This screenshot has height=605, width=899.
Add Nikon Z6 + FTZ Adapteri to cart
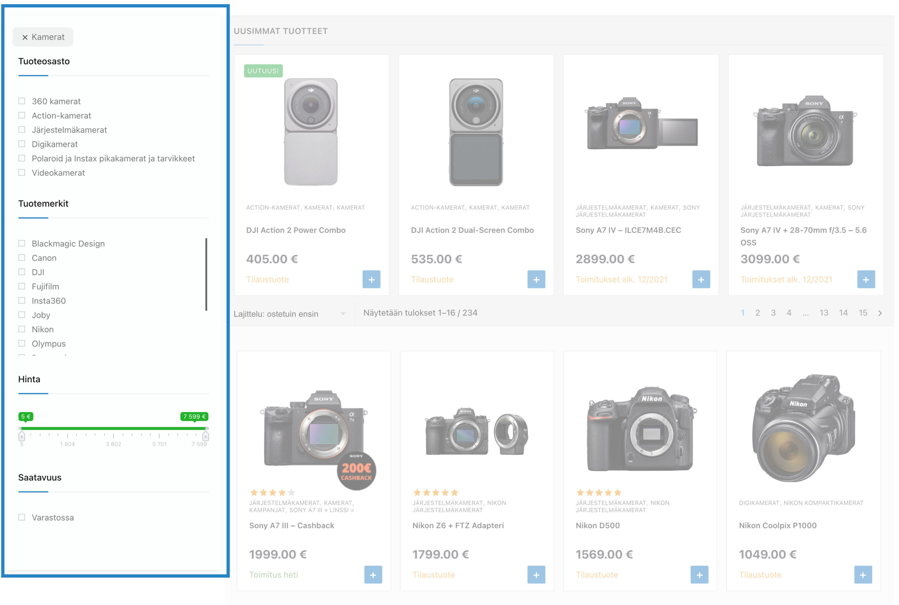point(536,574)
